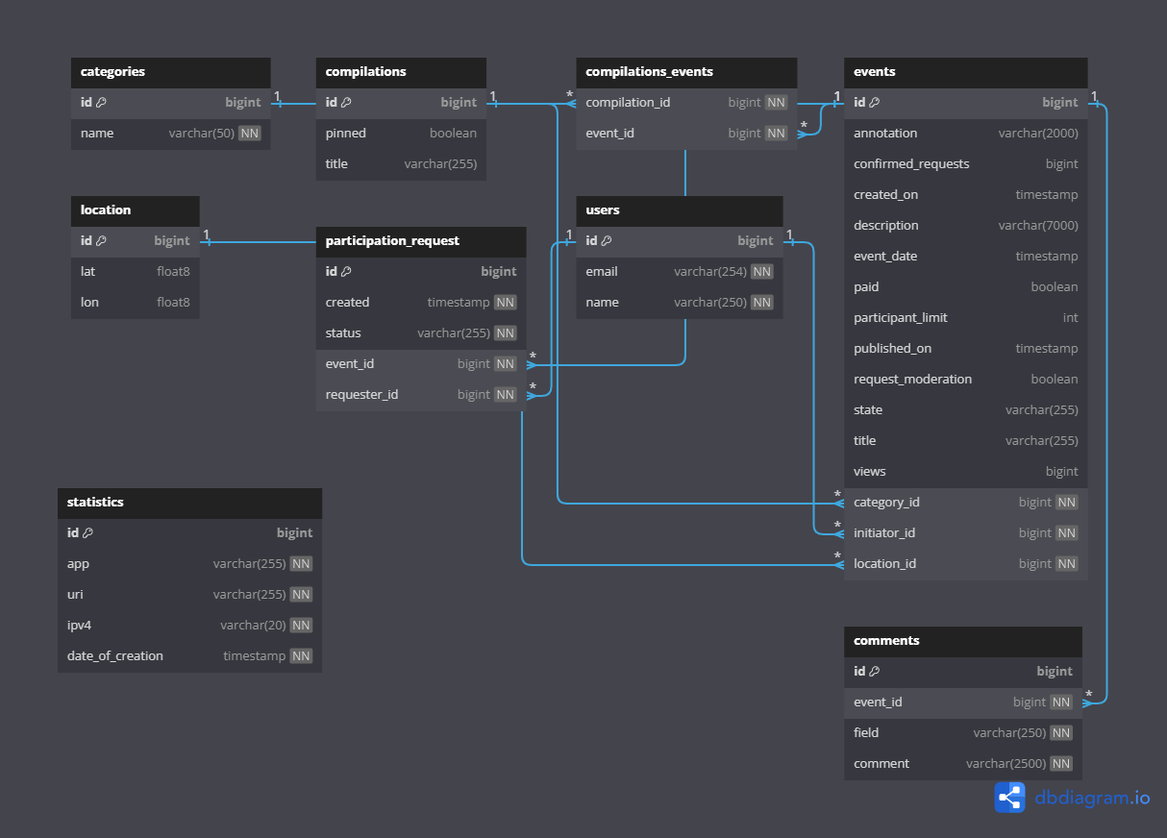Click request_moderation field in events

pyautogui.click(x=966, y=379)
